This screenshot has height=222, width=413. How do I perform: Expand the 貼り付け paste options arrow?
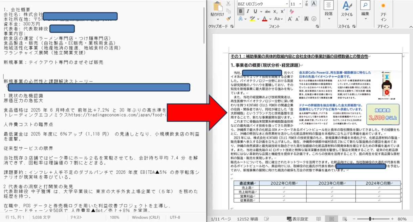pos(217,19)
